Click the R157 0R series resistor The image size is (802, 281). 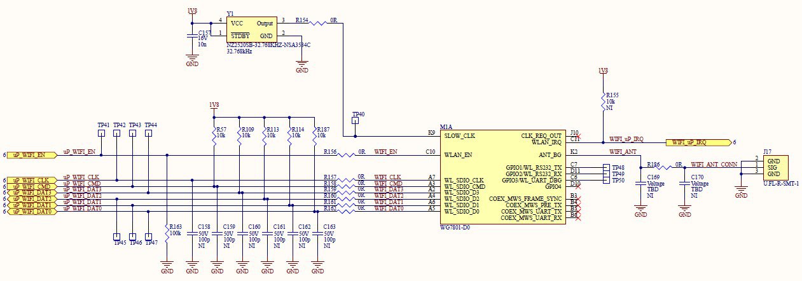(x=347, y=180)
